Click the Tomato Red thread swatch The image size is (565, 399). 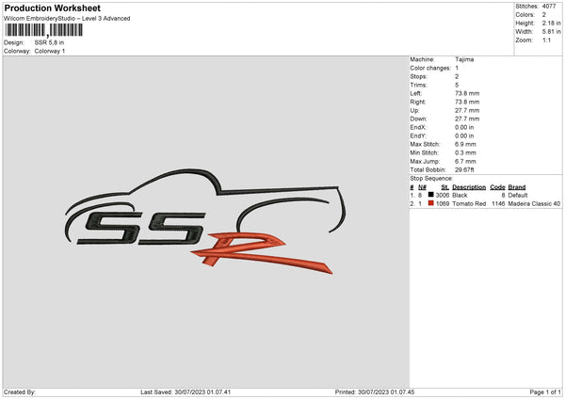pyautogui.click(x=431, y=203)
